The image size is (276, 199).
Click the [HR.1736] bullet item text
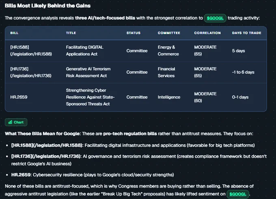[x=139, y=160]
